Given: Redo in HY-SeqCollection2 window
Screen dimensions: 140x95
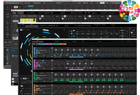Looking at the screenshot, I should pyautogui.click(x=97, y=3).
